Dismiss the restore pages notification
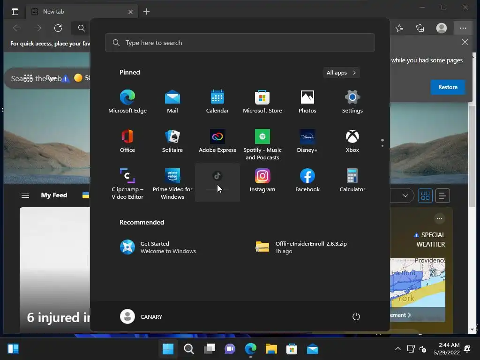 [465, 42]
